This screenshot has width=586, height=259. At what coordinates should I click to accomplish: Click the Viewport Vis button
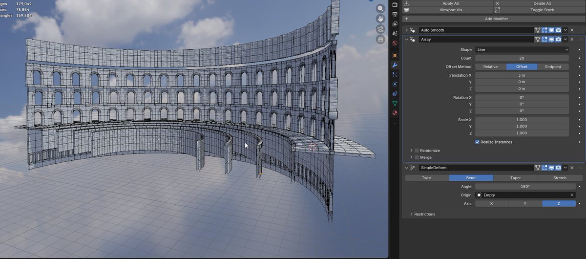(448, 10)
